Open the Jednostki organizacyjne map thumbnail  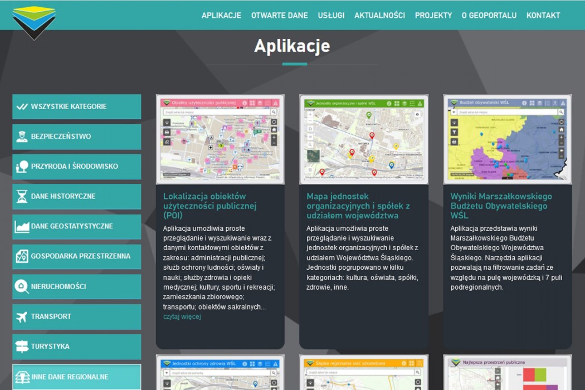pyautogui.click(x=363, y=139)
